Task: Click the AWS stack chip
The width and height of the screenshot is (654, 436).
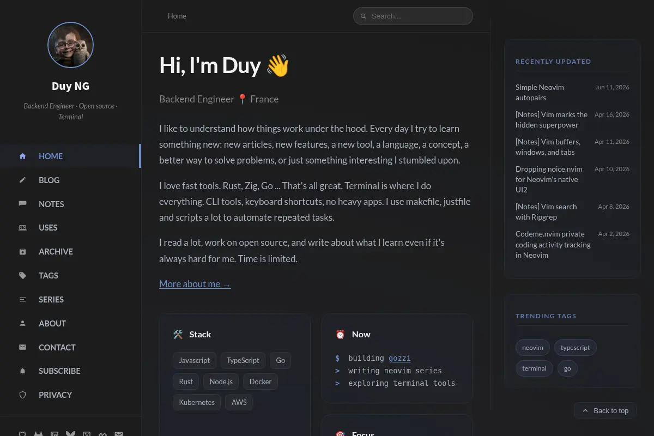Action: click(x=239, y=402)
